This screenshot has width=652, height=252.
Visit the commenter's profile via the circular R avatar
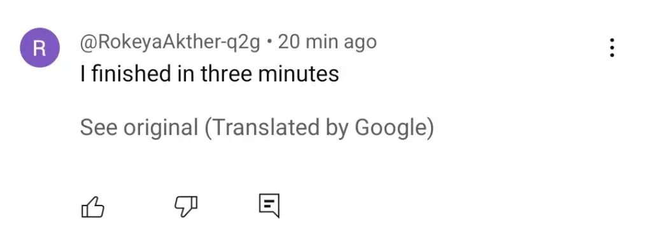[39, 48]
